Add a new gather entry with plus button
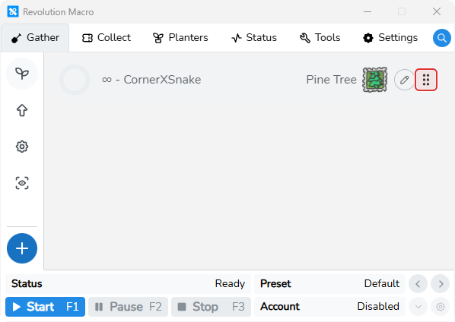The width and height of the screenshot is (455, 322). coord(22,248)
